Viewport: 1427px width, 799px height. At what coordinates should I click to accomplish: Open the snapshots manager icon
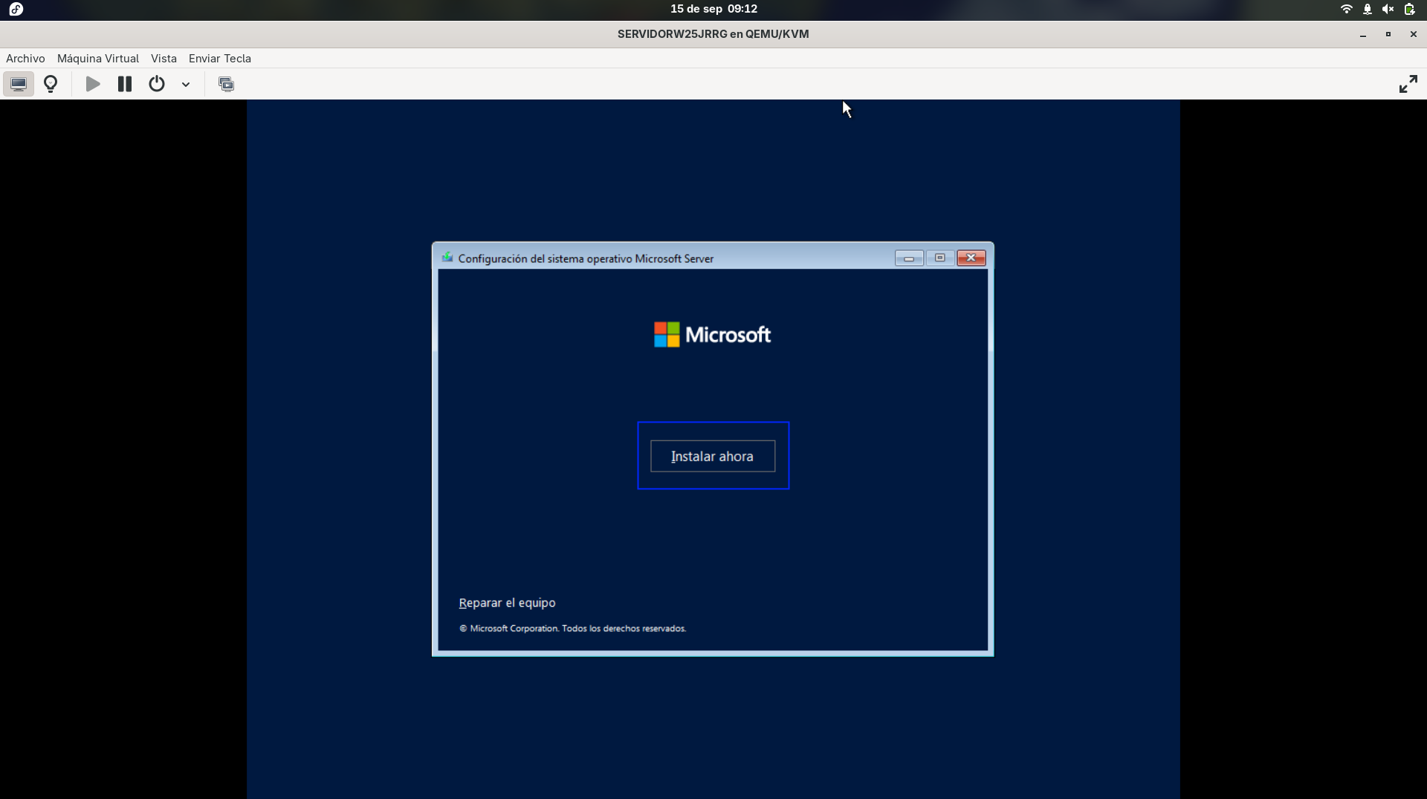[x=226, y=84]
